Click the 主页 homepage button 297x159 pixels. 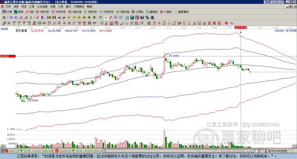(281, 2)
